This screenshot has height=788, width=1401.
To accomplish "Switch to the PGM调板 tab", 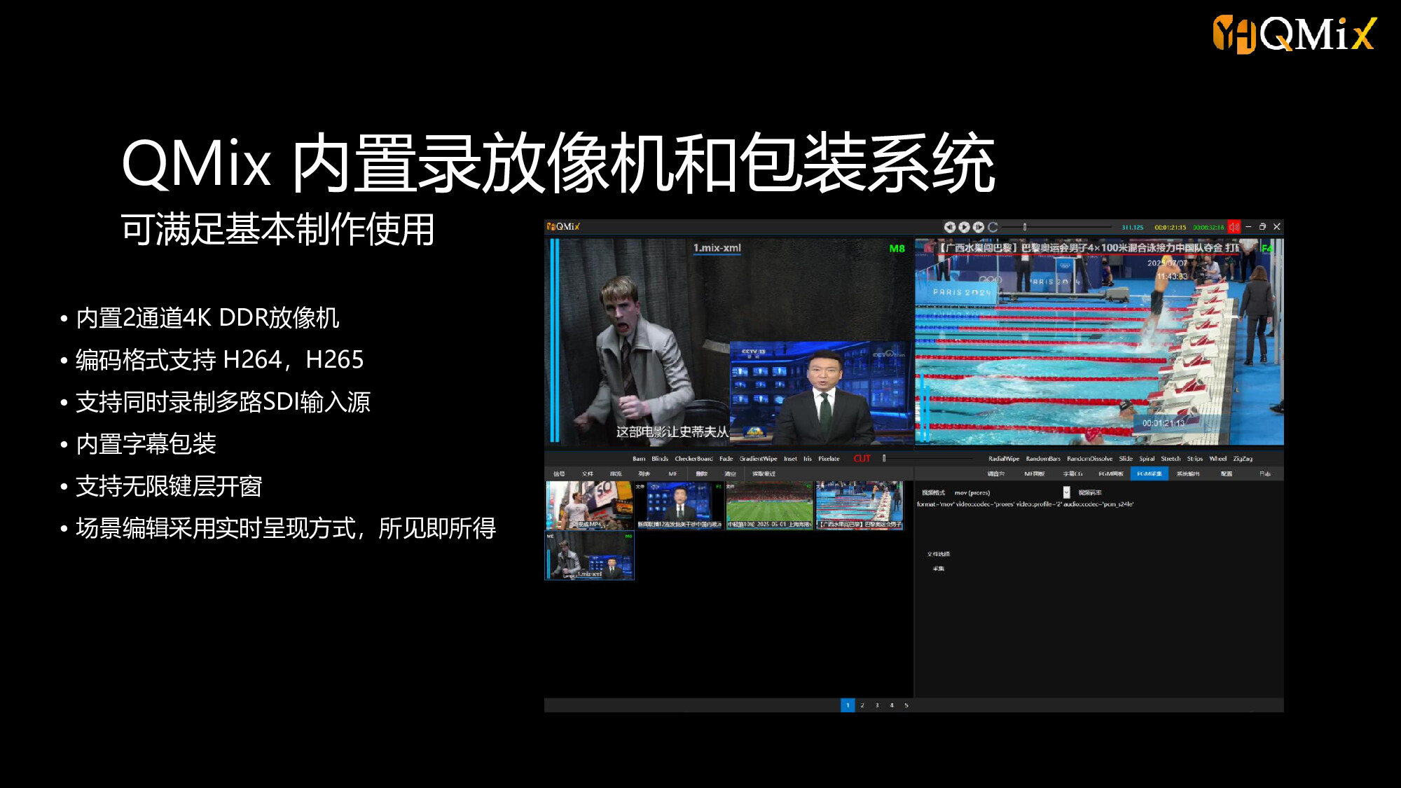I will [x=1111, y=474].
